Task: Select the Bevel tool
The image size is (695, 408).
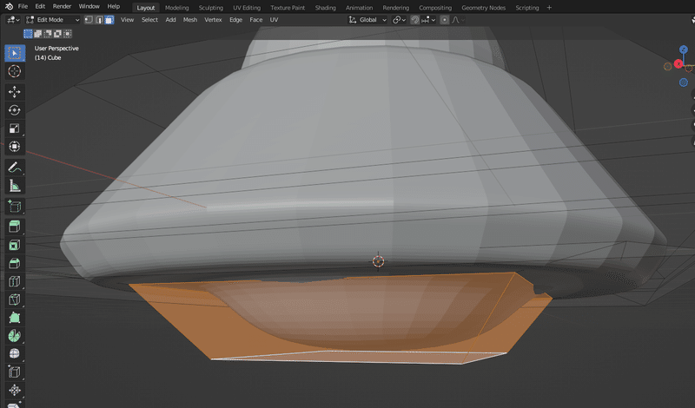Action: [15, 263]
